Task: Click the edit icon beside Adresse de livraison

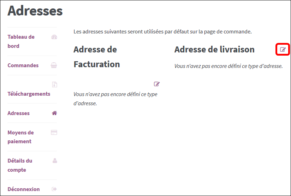Action: pyautogui.click(x=283, y=49)
